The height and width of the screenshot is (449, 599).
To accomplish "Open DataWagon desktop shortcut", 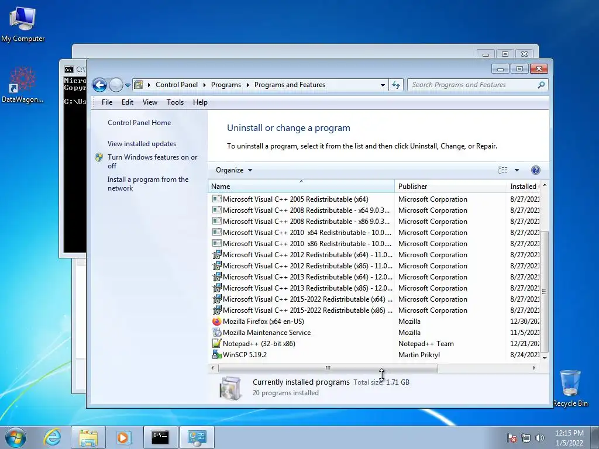I will 23,85.
